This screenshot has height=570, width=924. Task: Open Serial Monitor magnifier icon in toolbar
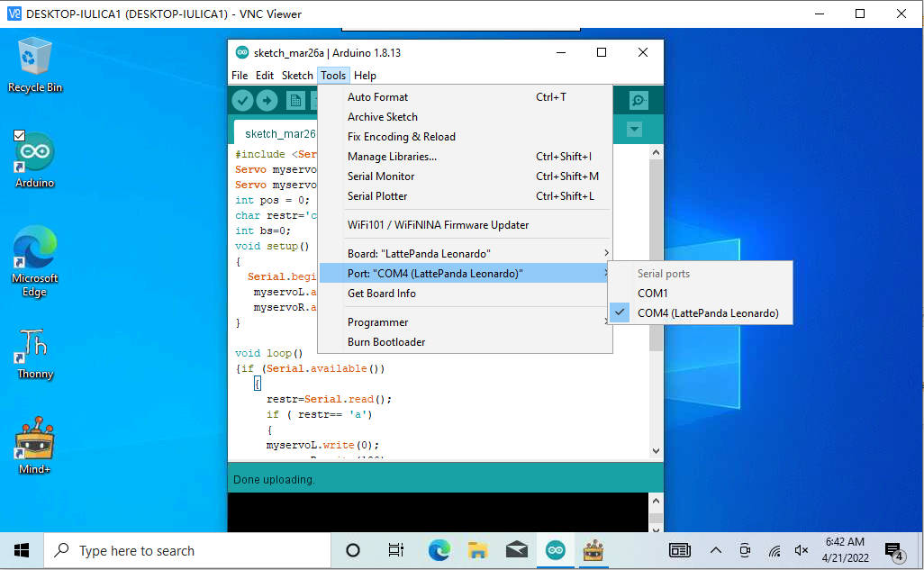(639, 100)
